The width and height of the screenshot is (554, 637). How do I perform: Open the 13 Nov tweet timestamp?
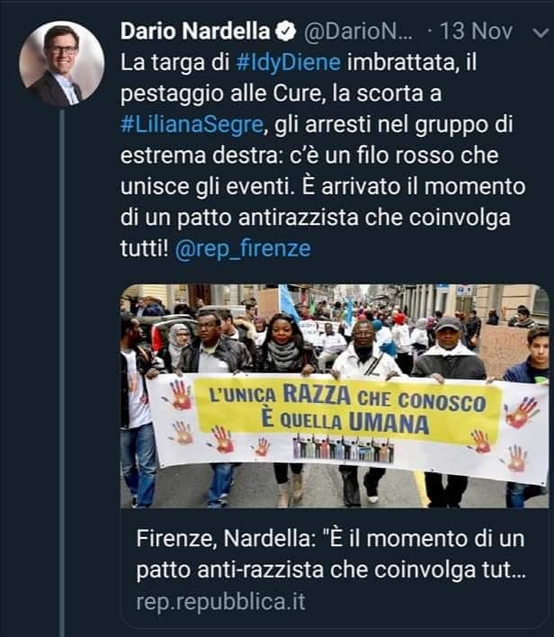[x=476, y=31]
